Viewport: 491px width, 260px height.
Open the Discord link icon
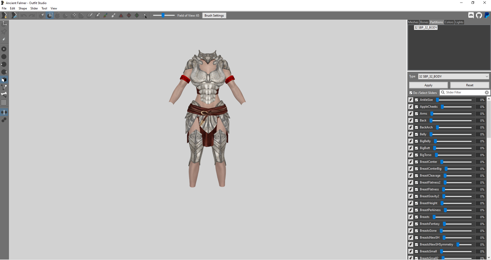(471, 15)
